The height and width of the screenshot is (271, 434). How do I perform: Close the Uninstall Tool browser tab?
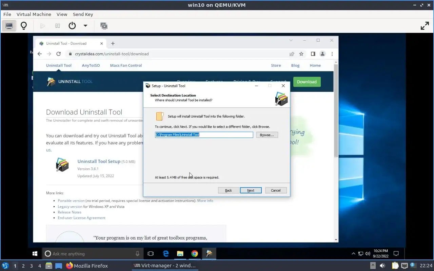[x=102, y=43]
